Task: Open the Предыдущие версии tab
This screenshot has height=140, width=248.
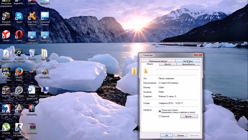Action: tap(158, 61)
